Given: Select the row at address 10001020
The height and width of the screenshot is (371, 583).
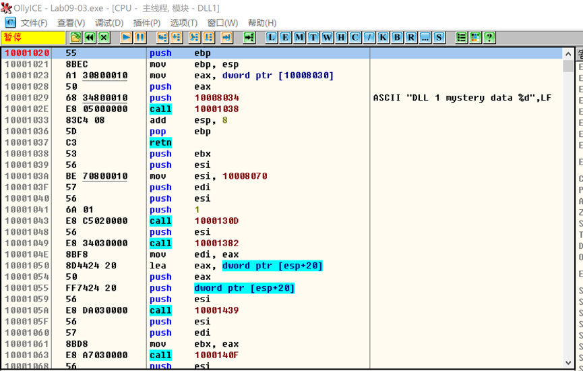Looking at the screenshot, I should (x=282, y=53).
